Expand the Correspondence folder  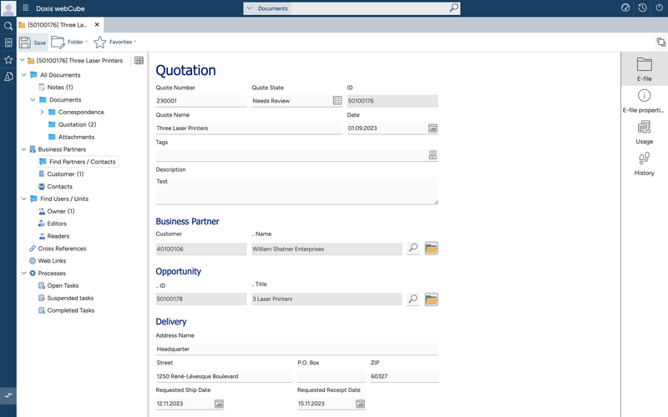click(x=42, y=112)
